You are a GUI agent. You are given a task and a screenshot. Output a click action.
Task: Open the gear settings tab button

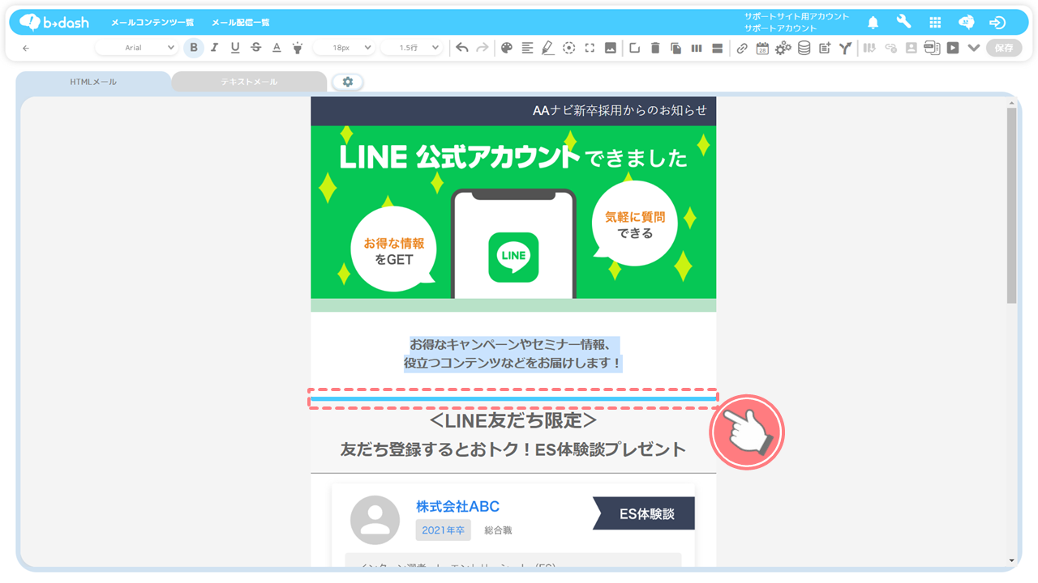348,82
